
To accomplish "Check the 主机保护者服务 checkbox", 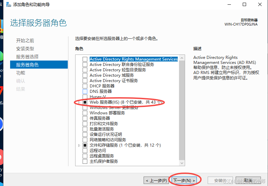I will click(x=85, y=161).
